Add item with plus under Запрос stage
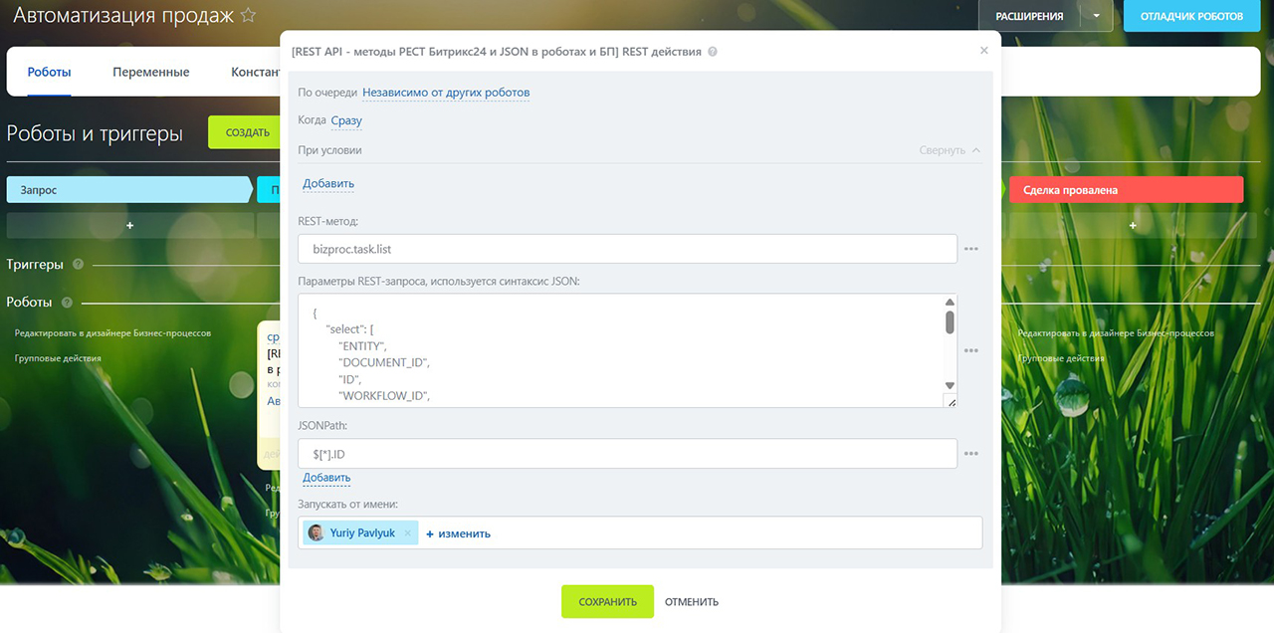 (129, 226)
